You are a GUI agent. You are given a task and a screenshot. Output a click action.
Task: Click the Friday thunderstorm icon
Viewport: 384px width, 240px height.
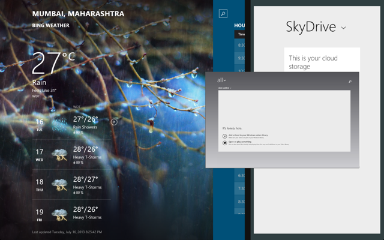[x=59, y=215]
